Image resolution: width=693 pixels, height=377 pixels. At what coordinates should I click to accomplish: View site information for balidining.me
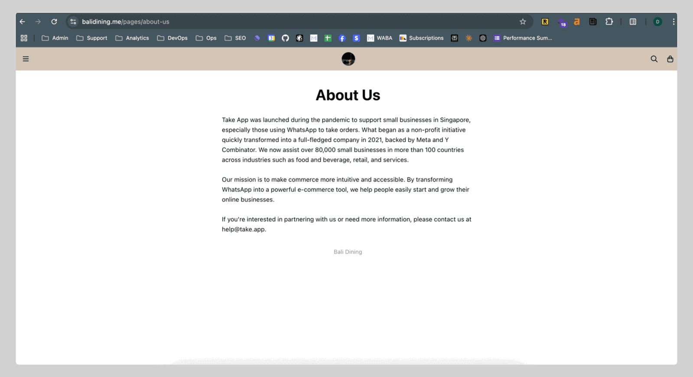click(x=73, y=22)
